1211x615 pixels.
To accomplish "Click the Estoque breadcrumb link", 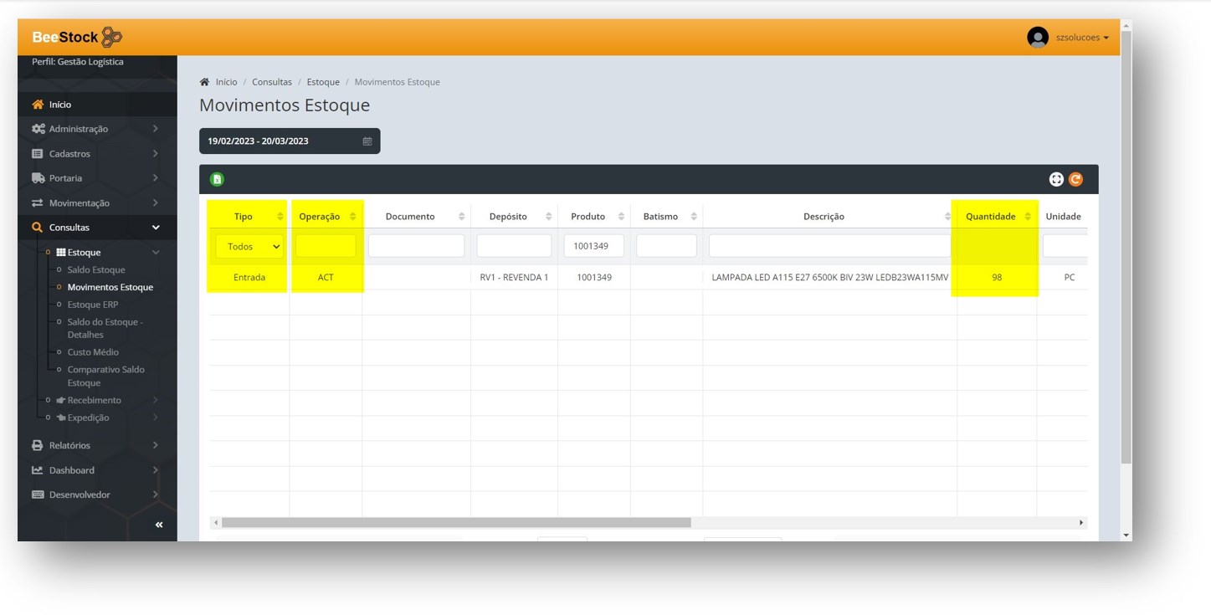I will (323, 82).
